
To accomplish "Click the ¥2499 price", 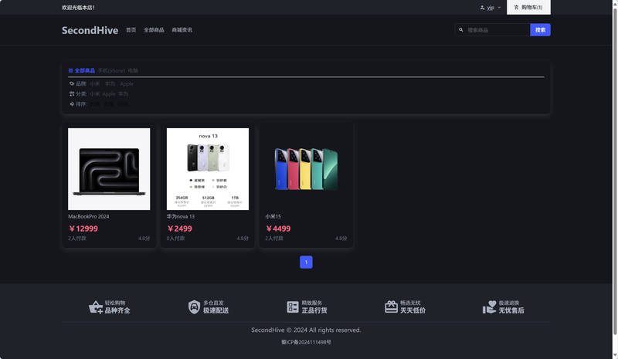I will point(180,229).
